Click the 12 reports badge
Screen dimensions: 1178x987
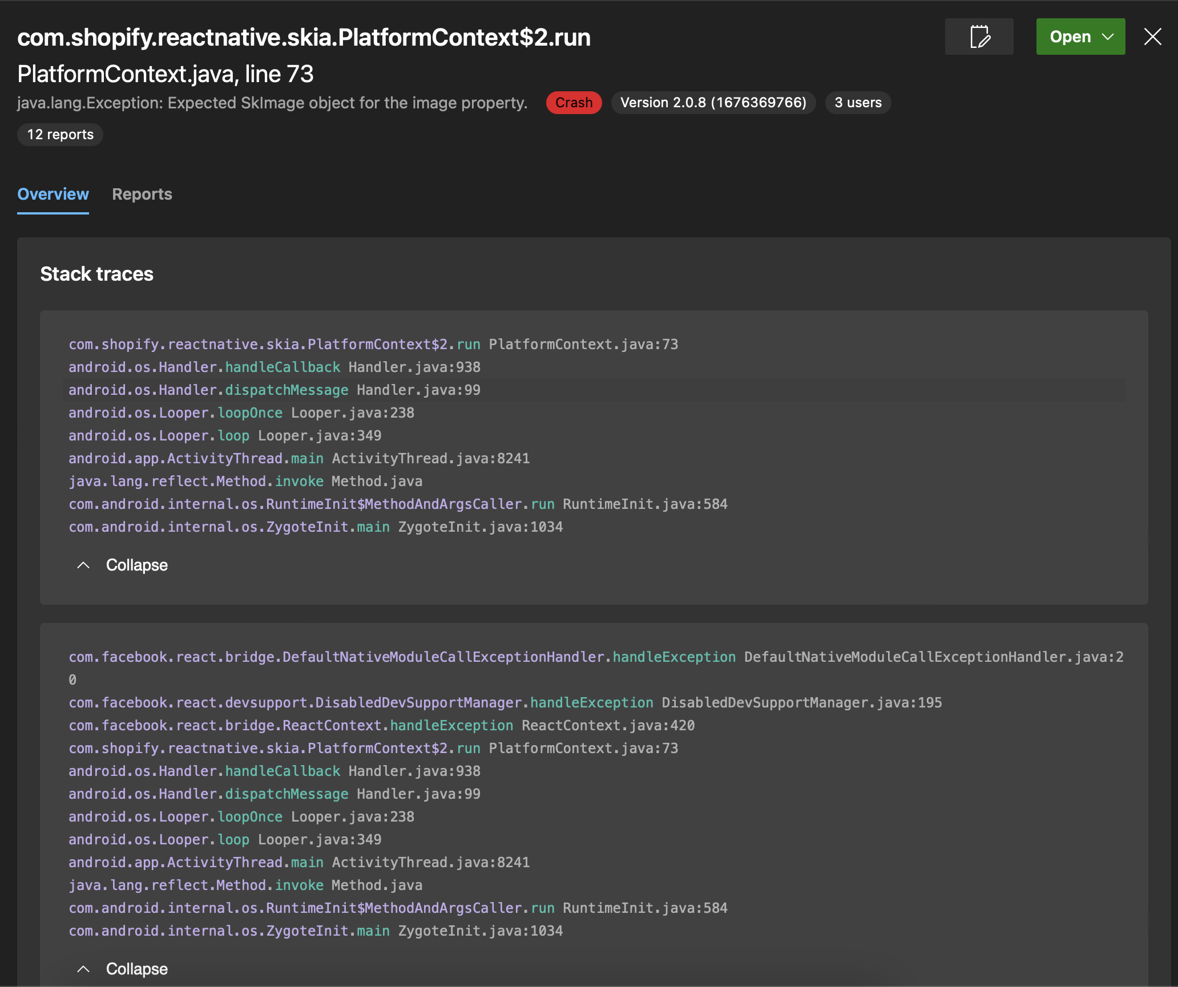tap(60, 135)
